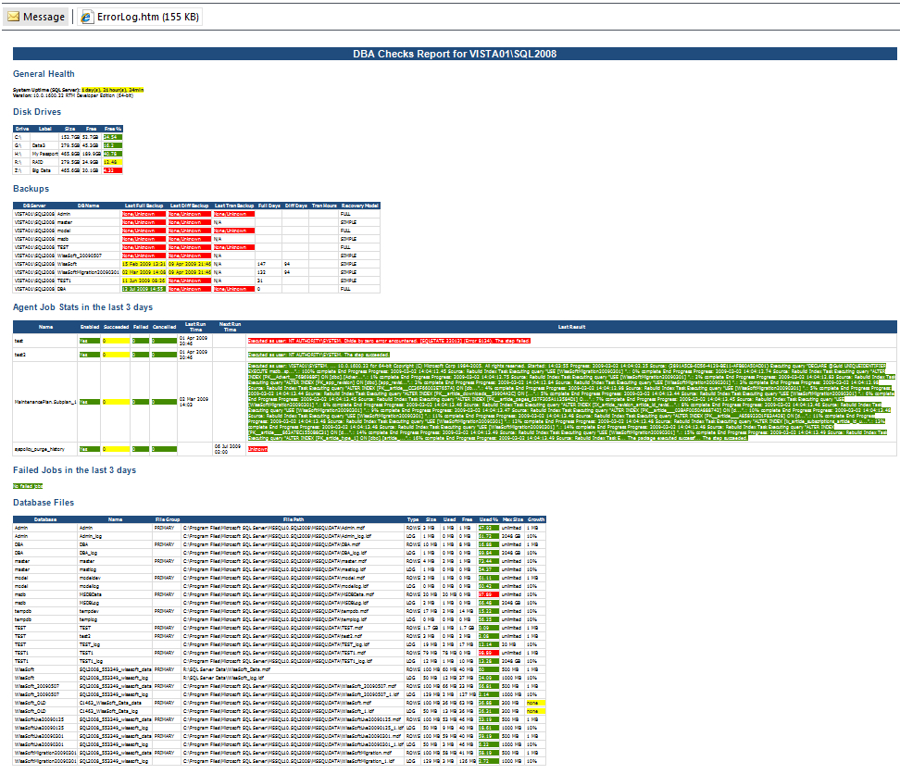Select the green 12 Jul 2009 backup cell for DBA
The image size is (900, 774).
(144, 288)
